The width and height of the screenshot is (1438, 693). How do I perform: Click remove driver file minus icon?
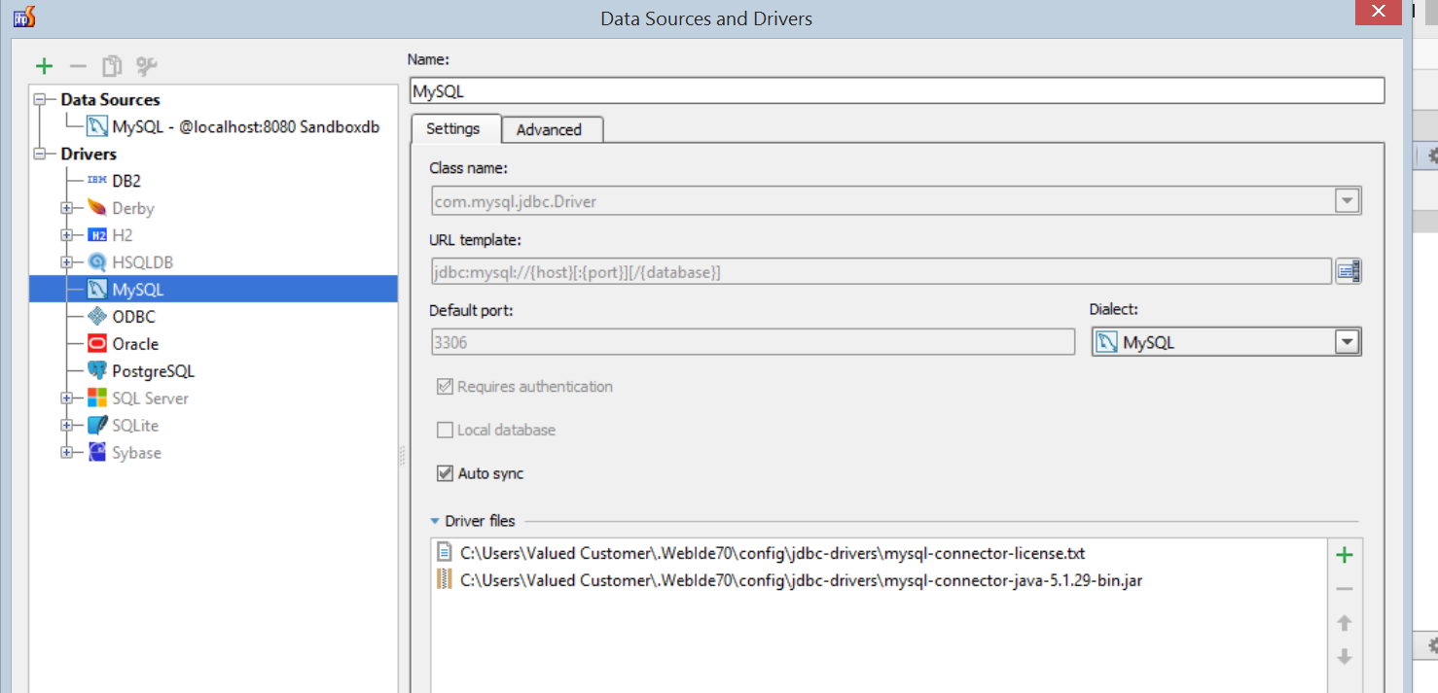(x=1345, y=589)
